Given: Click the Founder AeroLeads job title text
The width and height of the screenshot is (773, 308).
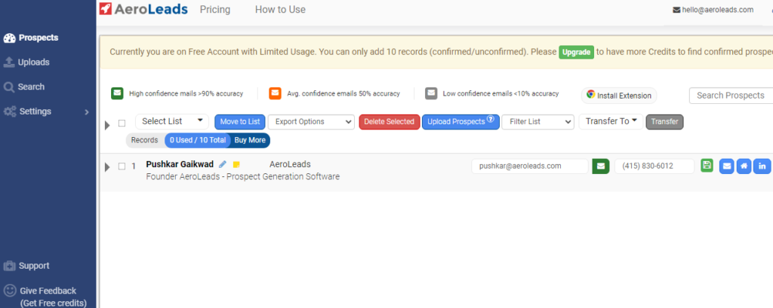Looking at the screenshot, I should click(243, 177).
